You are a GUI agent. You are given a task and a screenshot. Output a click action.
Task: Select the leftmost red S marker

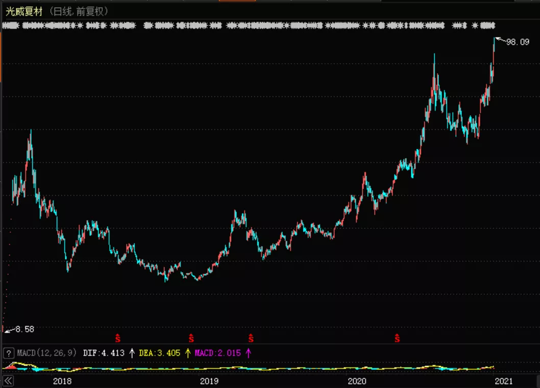pos(117,338)
